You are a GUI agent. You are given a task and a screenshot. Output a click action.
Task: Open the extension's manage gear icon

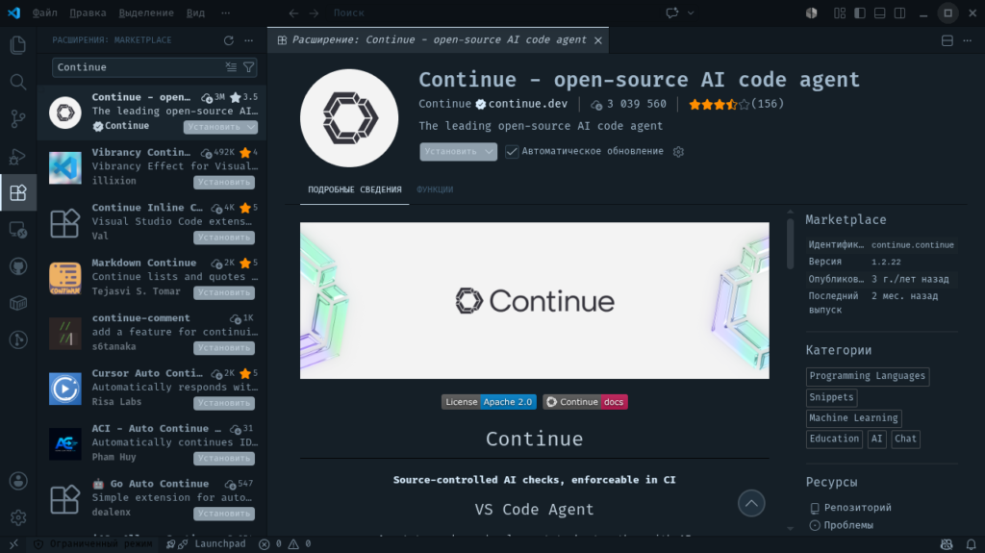678,151
